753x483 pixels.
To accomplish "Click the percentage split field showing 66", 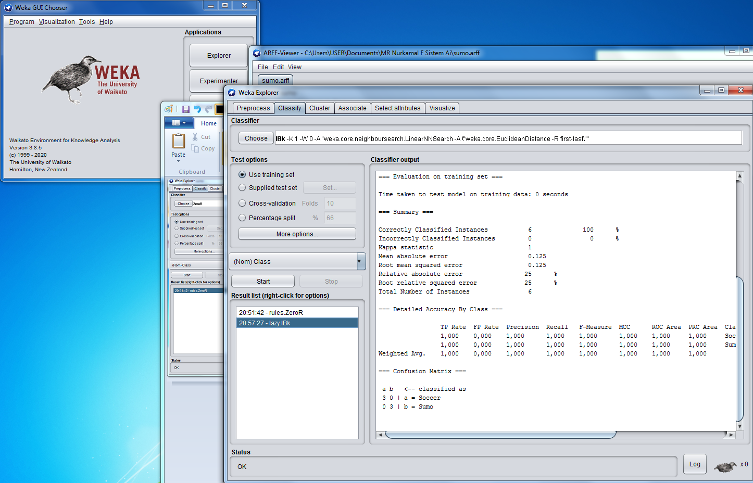I will [340, 218].
